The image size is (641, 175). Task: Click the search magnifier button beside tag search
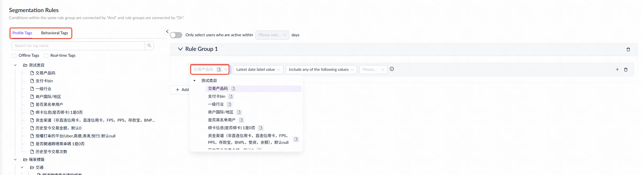pos(149,46)
